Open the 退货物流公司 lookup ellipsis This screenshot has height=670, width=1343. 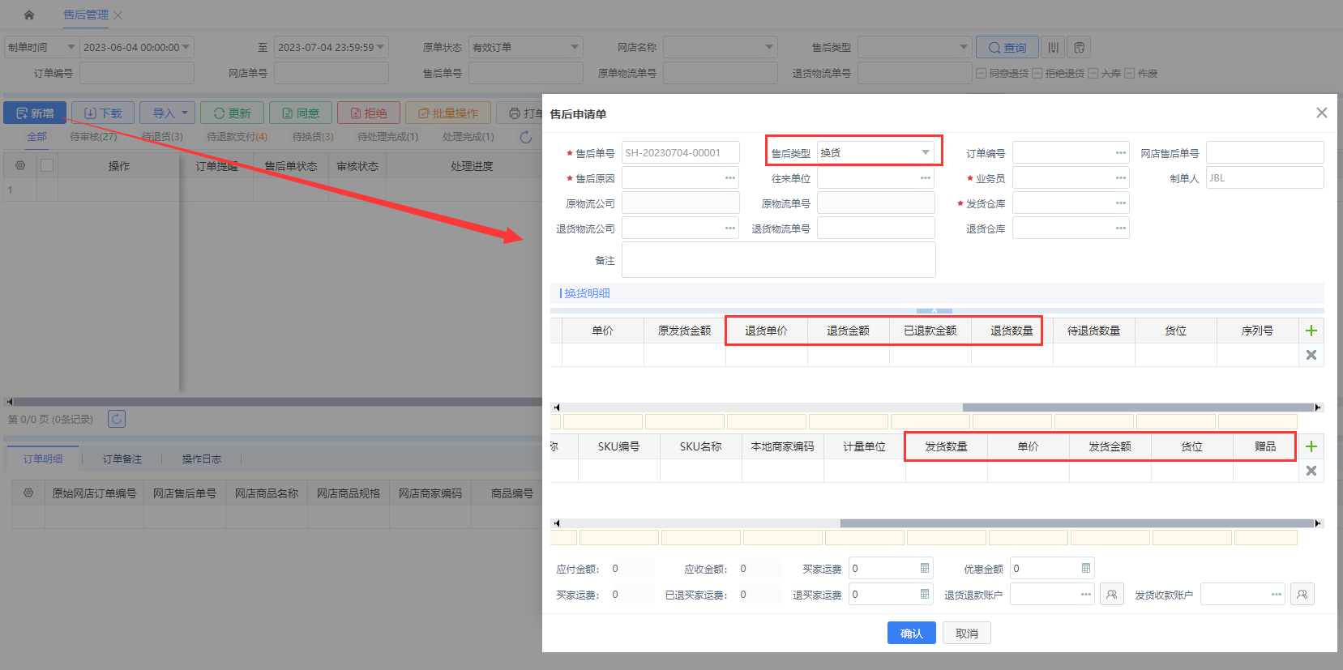[x=730, y=228]
